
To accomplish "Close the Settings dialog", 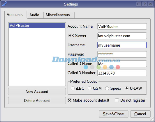I will coord(150,4).
